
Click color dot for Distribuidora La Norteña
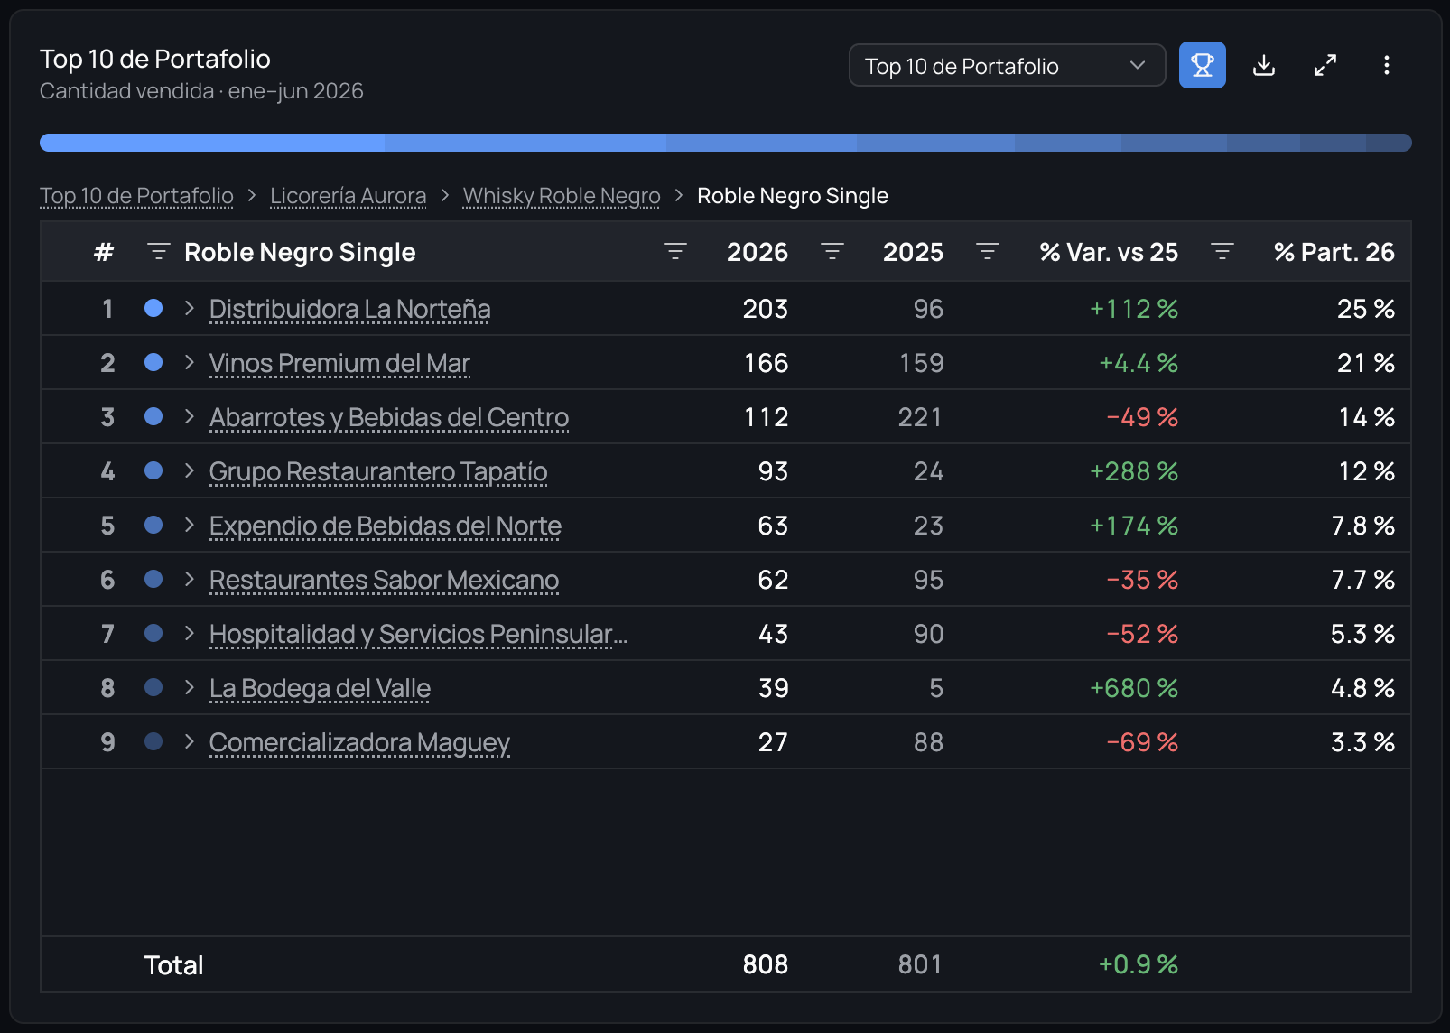click(x=153, y=308)
